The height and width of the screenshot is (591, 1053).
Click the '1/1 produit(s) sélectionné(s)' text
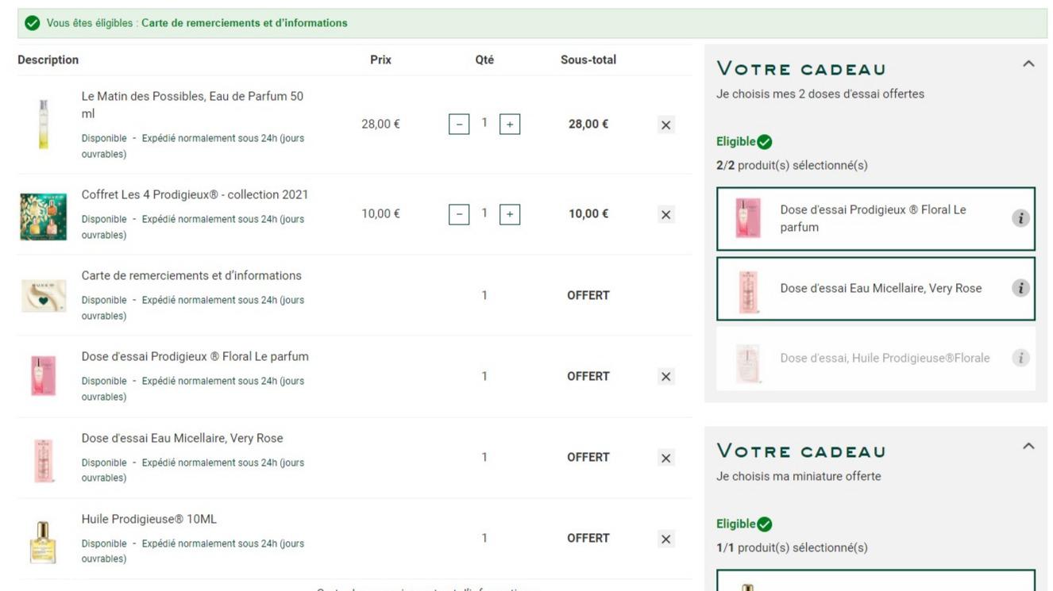pos(792,548)
